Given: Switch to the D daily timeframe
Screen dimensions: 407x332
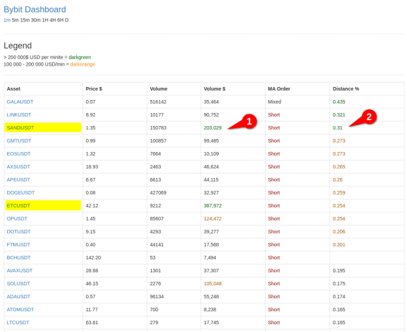Looking at the screenshot, I should pos(66,20).
